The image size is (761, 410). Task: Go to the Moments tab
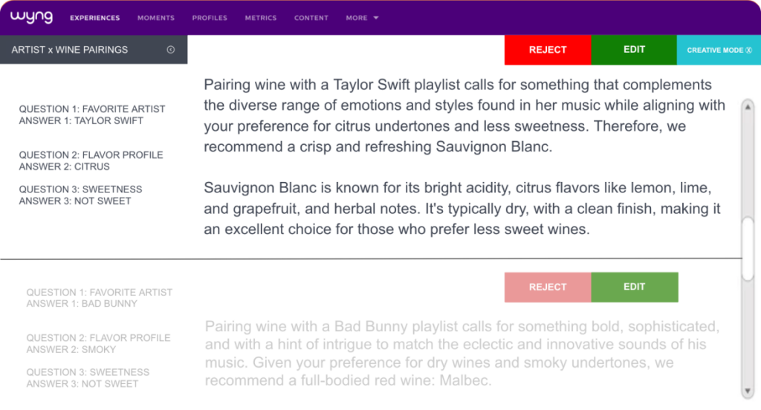coord(156,18)
